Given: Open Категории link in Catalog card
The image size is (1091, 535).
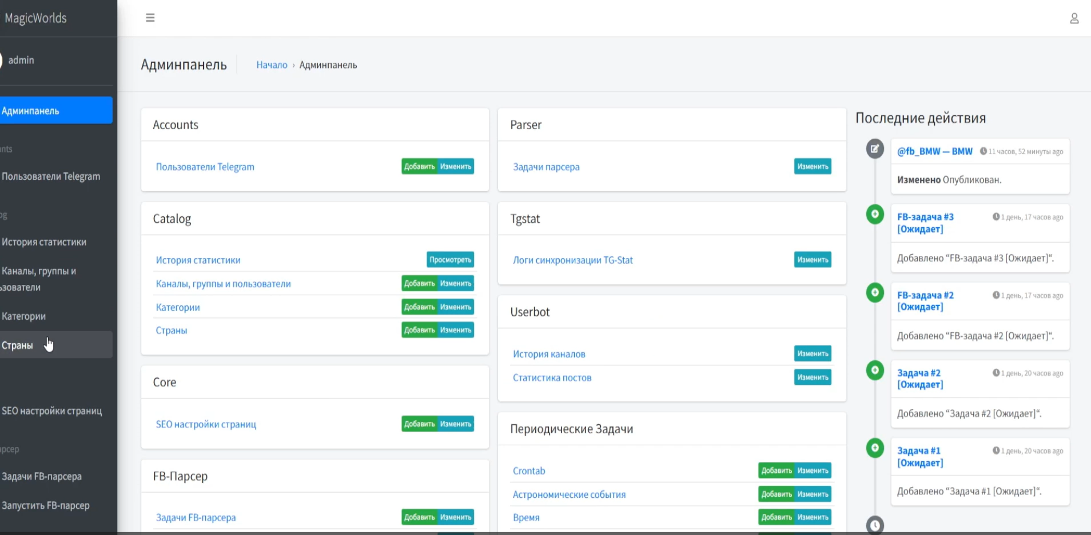Looking at the screenshot, I should (178, 307).
